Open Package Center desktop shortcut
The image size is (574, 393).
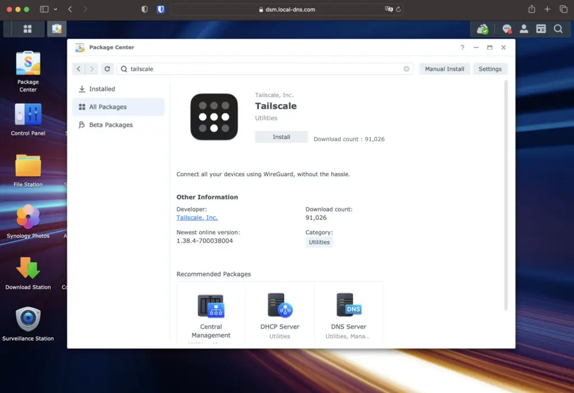point(28,72)
